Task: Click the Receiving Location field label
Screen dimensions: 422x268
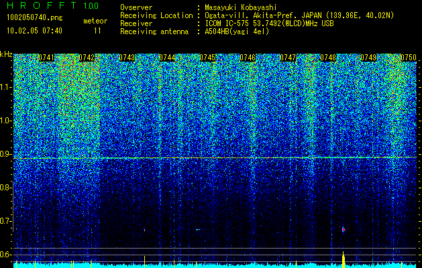Action: (x=156, y=15)
